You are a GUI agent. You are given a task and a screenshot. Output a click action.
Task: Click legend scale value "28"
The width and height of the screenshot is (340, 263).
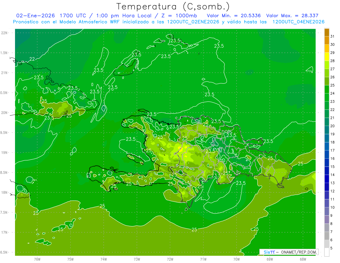(333, 61)
